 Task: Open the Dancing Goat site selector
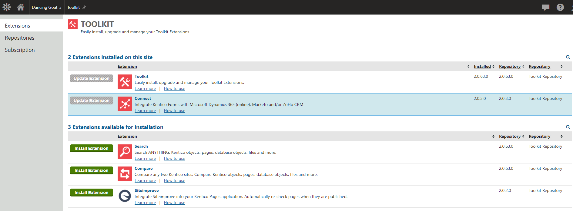coord(46,7)
